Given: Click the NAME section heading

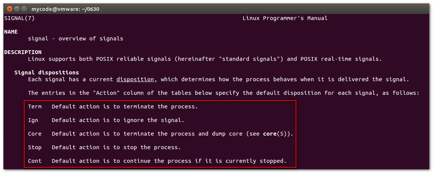Looking at the screenshot, I should (11, 32).
